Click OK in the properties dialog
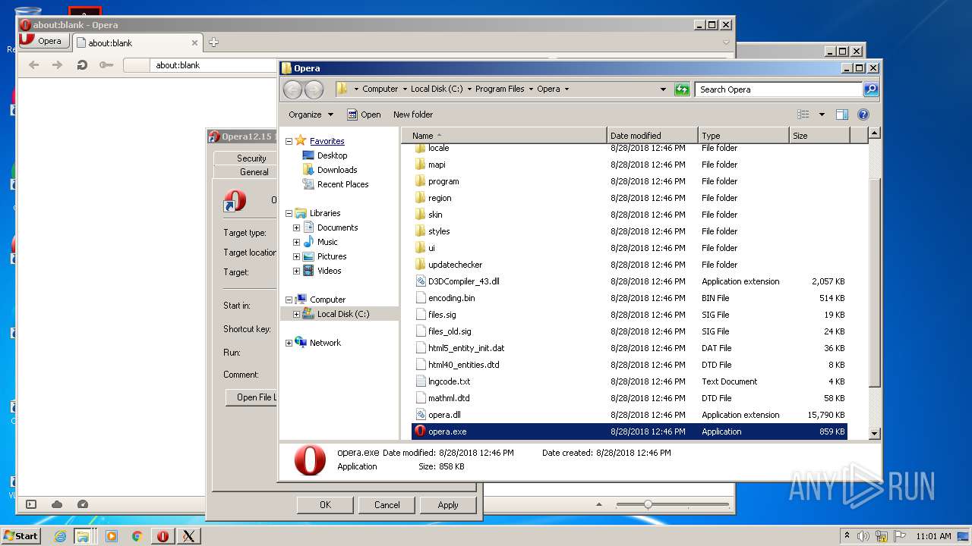The image size is (972, 546). [325, 505]
